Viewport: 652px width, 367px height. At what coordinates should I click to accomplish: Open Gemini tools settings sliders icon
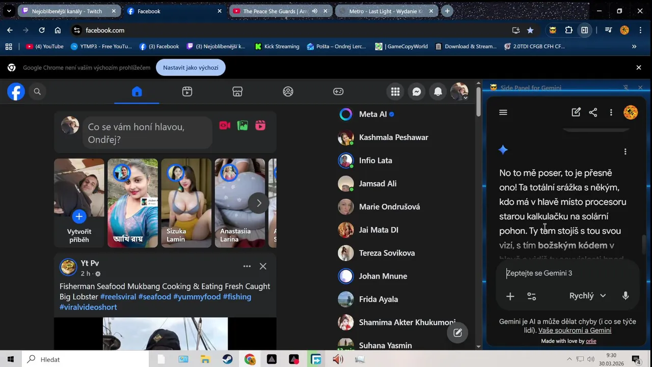click(531, 296)
